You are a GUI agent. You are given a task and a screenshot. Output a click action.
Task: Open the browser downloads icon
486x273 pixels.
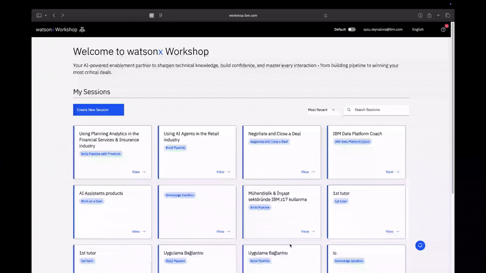(x=420, y=15)
